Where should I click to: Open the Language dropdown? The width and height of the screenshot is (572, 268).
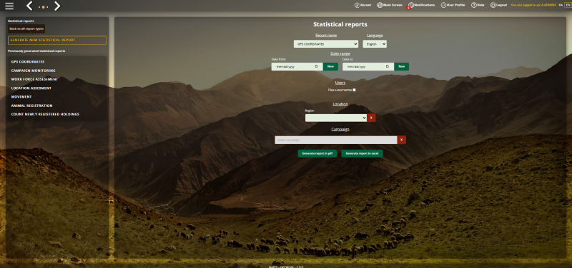[x=375, y=44]
